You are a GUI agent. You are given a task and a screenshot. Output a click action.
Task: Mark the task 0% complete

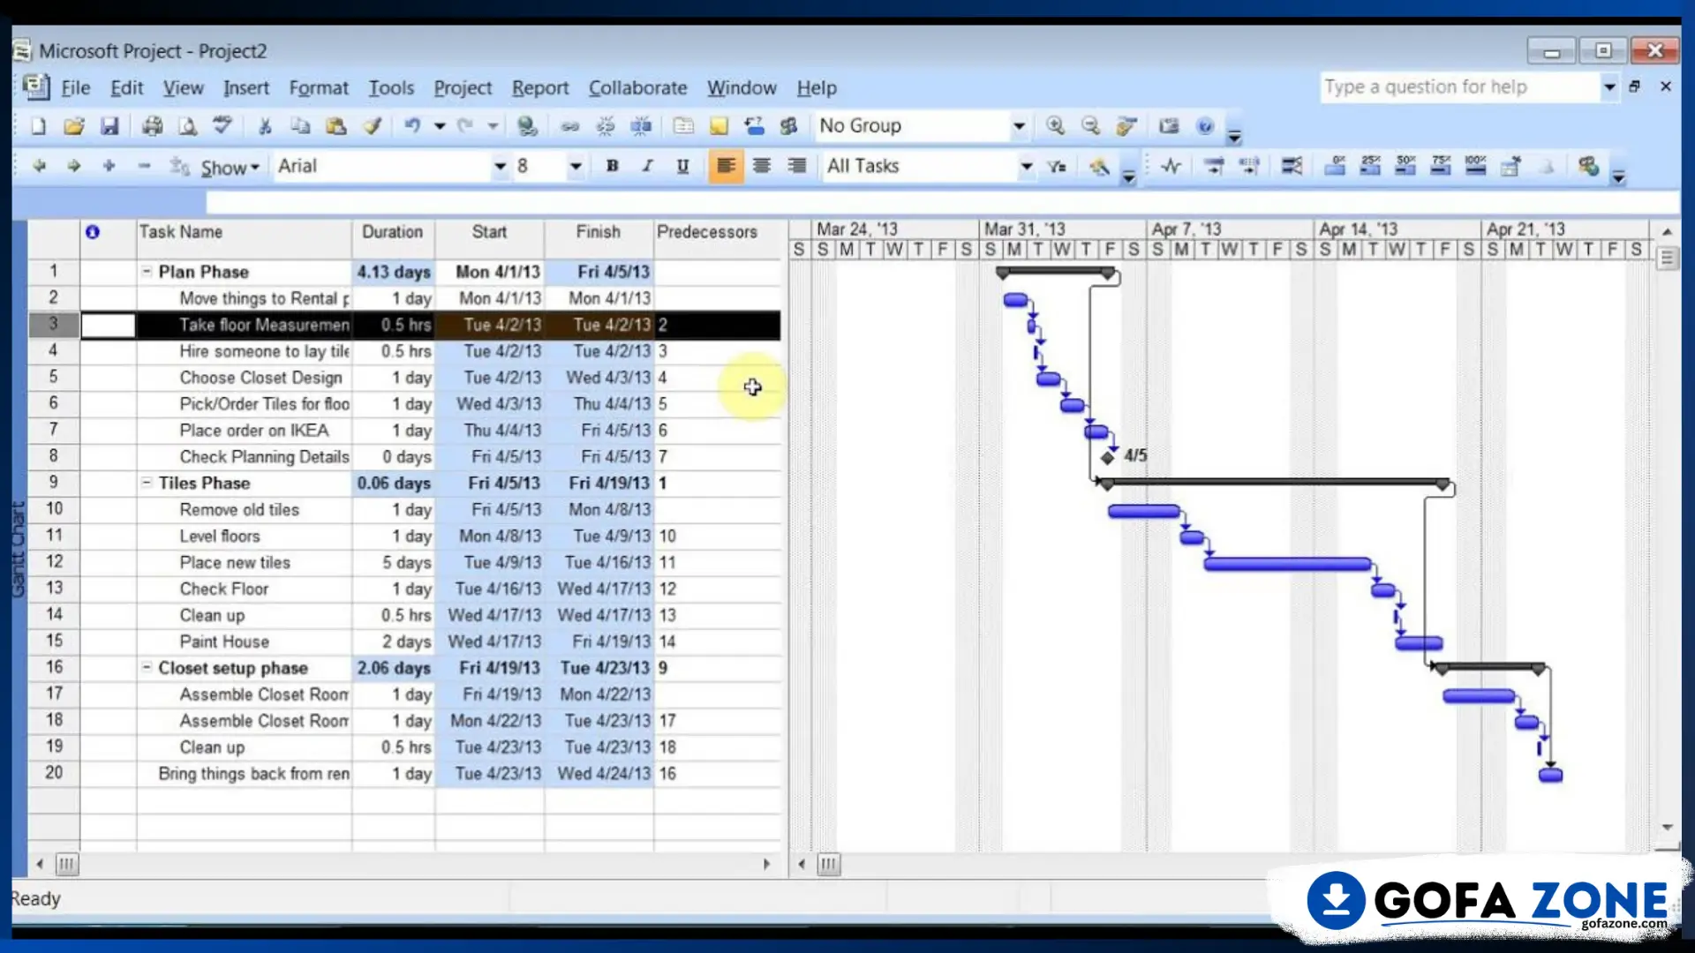tap(1335, 166)
